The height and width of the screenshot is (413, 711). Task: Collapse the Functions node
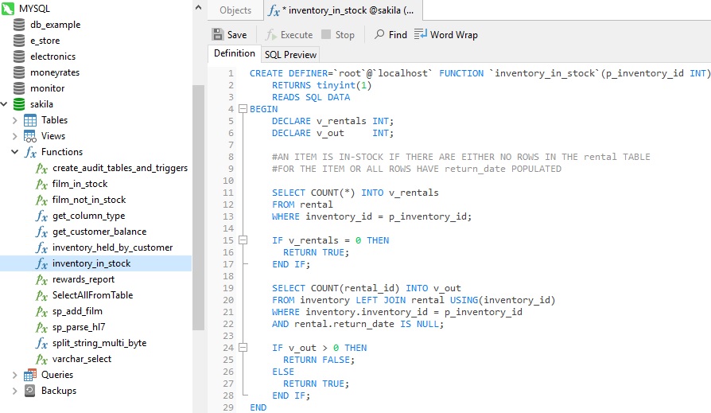14,152
